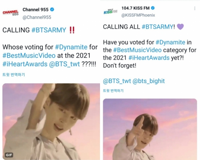200x160 pixels.
Task: Open the #BestMusicVideo hashtag in the KISS FM tweet
Action: pos(137,50)
